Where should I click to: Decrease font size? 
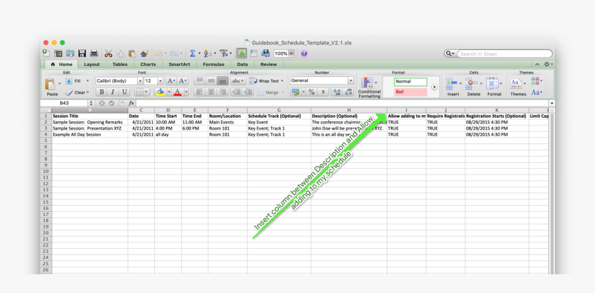183,81
